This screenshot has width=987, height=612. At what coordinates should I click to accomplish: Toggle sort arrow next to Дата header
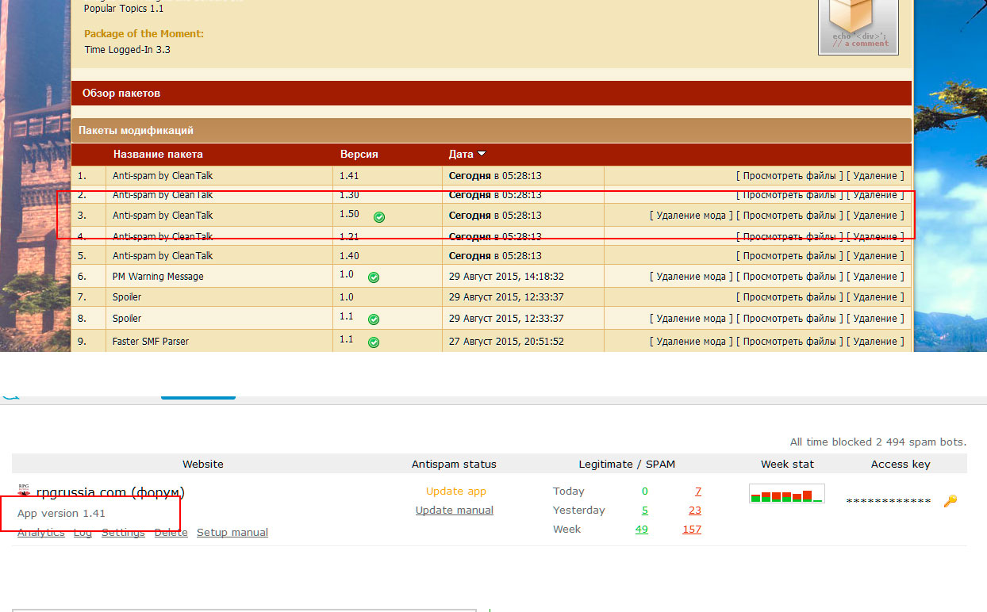coord(482,154)
